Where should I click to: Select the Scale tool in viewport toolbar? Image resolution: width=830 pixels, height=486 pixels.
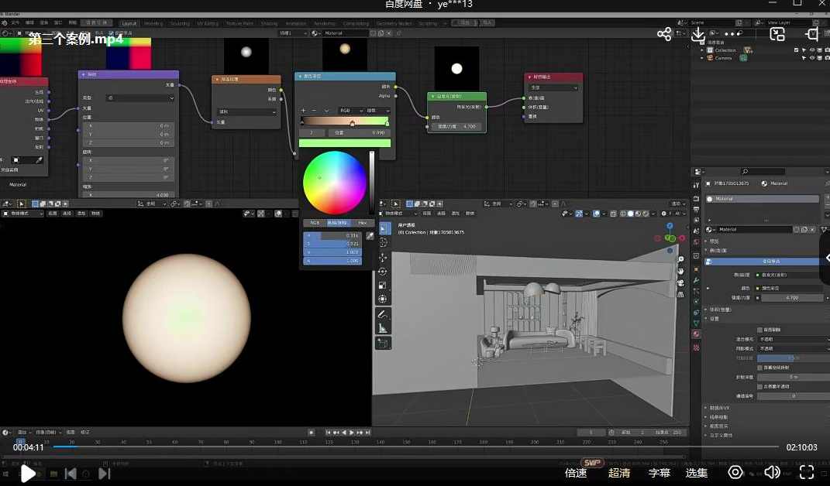click(383, 286)
